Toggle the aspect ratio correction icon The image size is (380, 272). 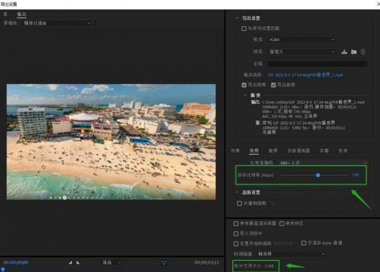[164, 263]
